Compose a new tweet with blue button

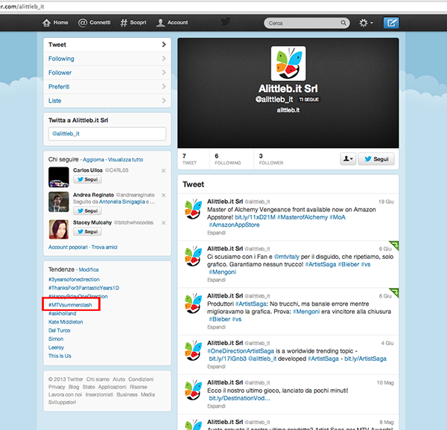(x=391, y=23)
